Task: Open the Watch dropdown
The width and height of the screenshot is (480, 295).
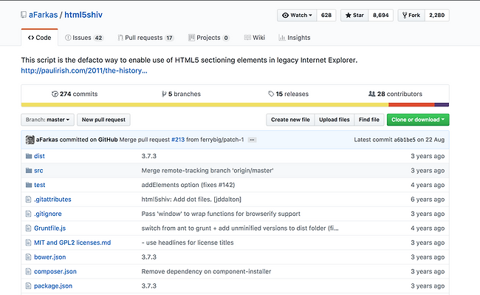Action: click(x=297, y=16)
